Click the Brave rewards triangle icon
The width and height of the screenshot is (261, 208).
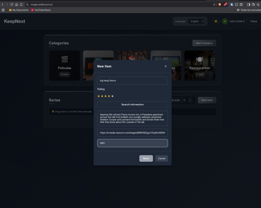pyautogui.click(x=225, y=4)
